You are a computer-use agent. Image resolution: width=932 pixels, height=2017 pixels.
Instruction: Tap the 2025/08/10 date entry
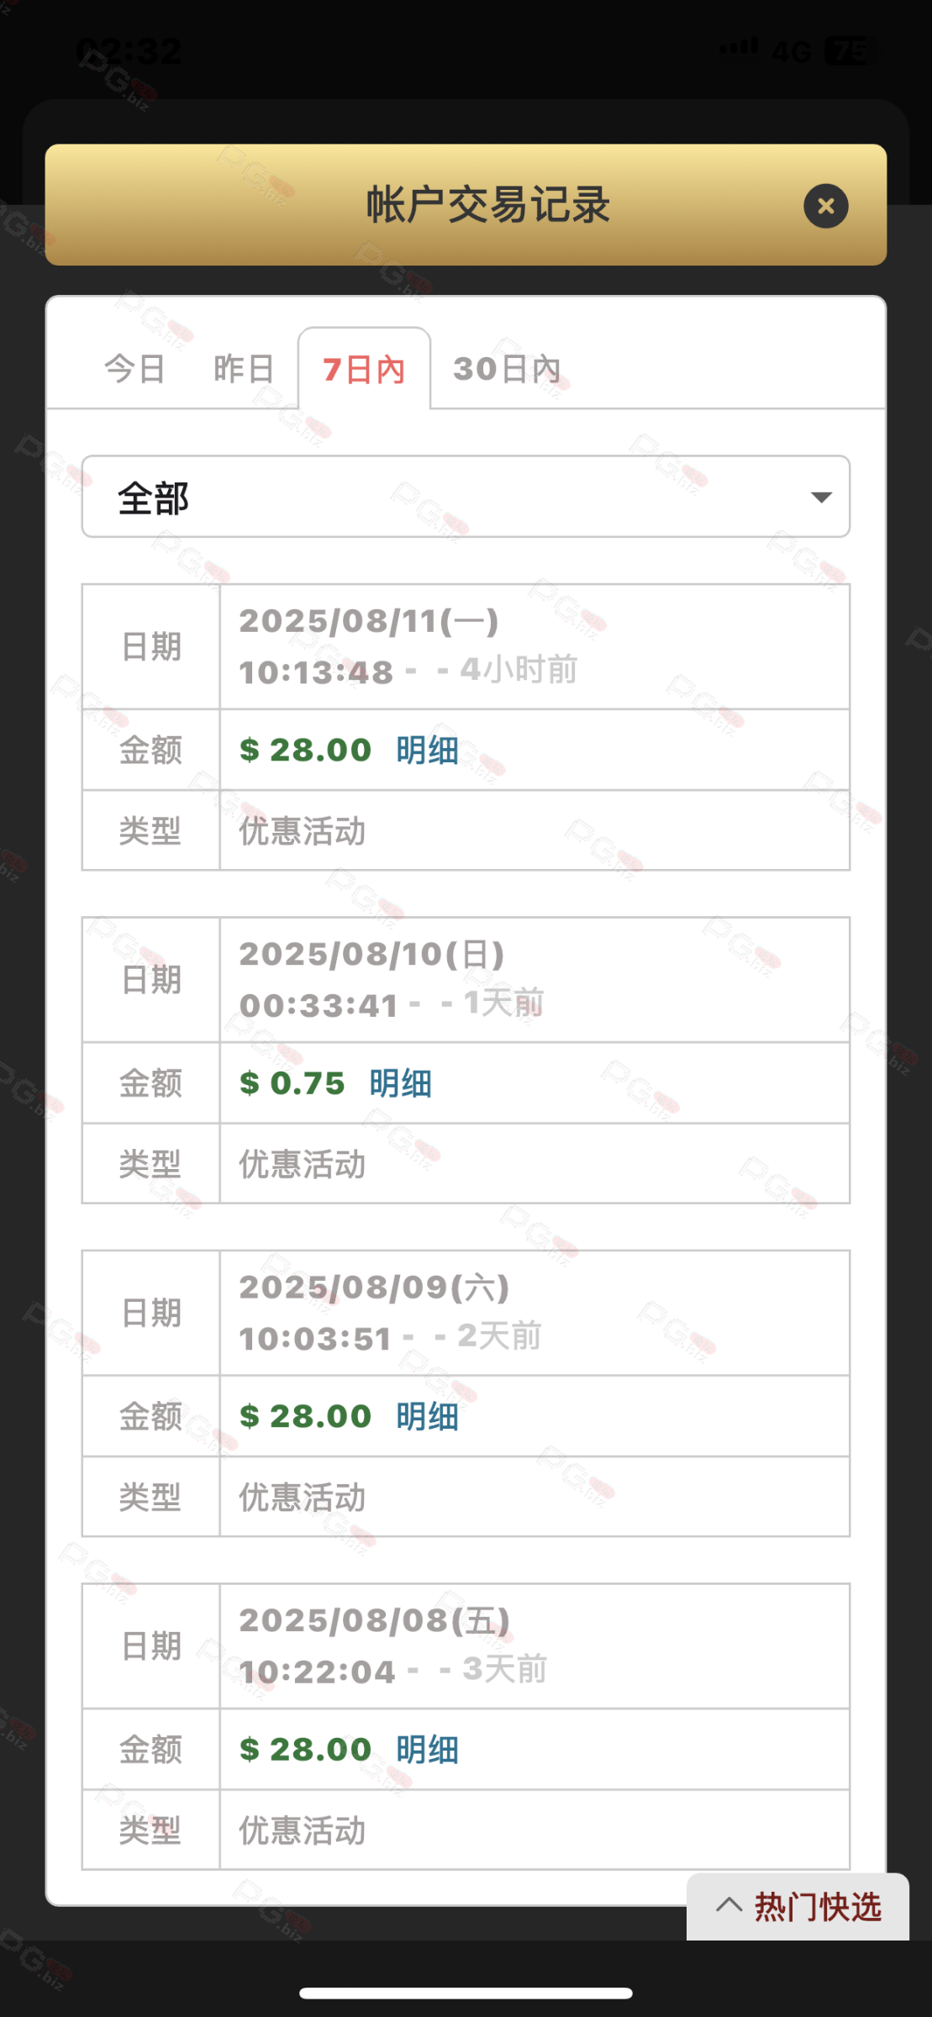tap(371, 955)
